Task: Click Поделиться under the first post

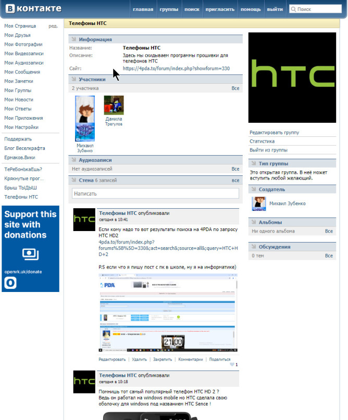Action: point(220,359)
